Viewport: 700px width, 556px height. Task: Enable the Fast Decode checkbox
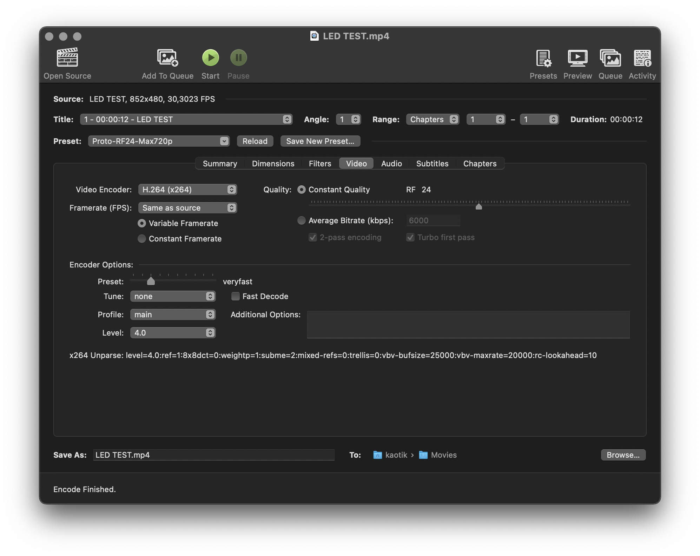[x=236, y=296]
